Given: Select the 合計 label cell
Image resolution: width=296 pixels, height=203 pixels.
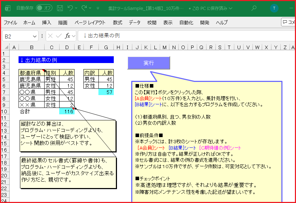Looking at the screenshot, I should 31,111.
